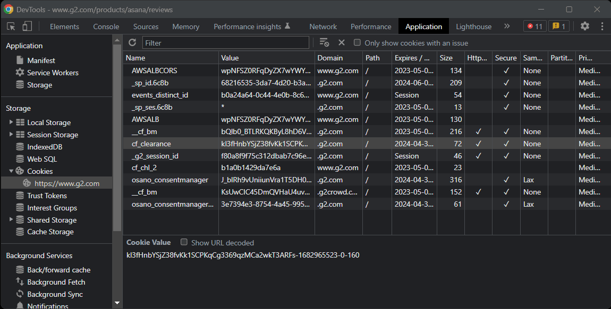The width and height of the screenshot is (611, 309).
Task: Enable Only show cookies with an issue
Action: pos(357,42)
